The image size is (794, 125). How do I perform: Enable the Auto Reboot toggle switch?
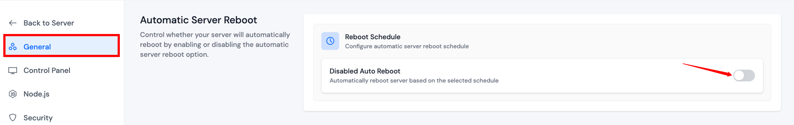click(743, 76)
